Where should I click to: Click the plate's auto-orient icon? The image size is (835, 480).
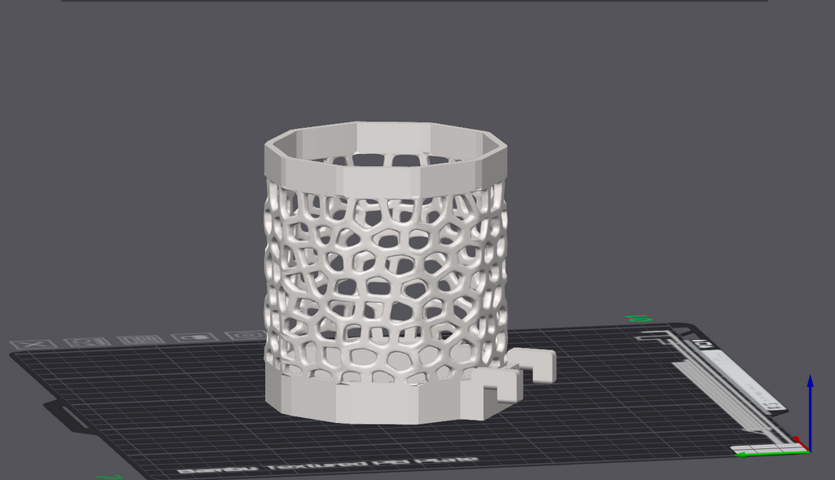tap(87, 341)
